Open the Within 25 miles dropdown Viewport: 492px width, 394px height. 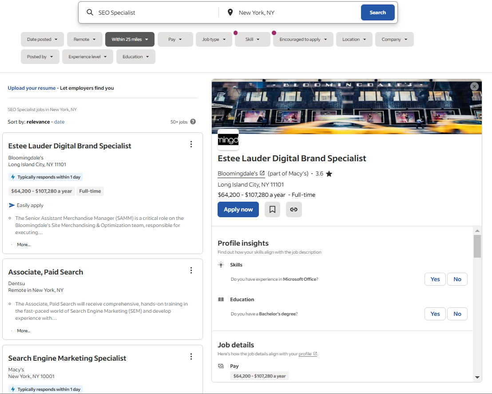click(130, 39)
